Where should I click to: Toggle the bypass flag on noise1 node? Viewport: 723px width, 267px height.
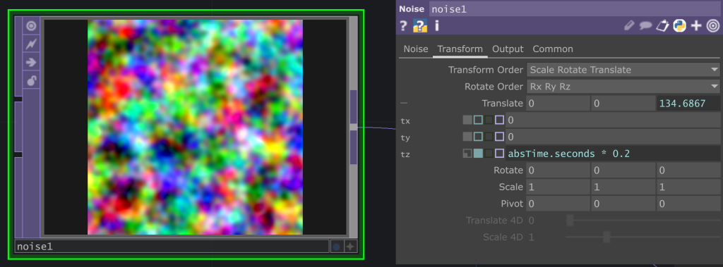[31, 44]
